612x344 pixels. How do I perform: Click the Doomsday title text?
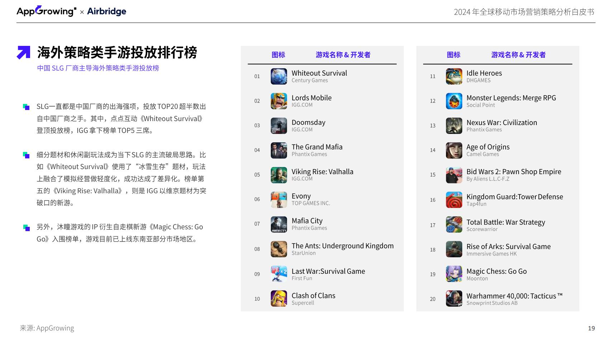point(309,123)
